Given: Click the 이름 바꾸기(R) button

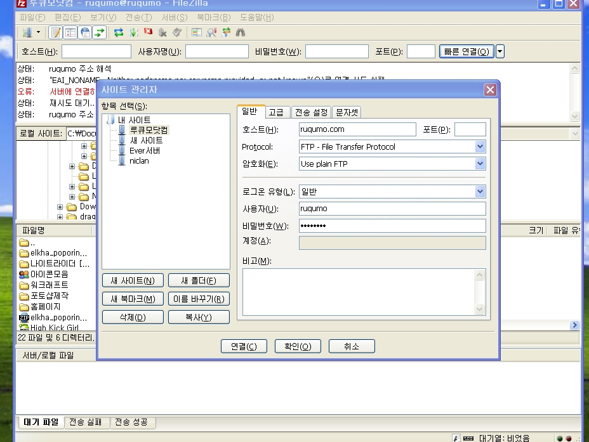Looking at the screenshot, I should pyautogui.click(x=199, y=299).
